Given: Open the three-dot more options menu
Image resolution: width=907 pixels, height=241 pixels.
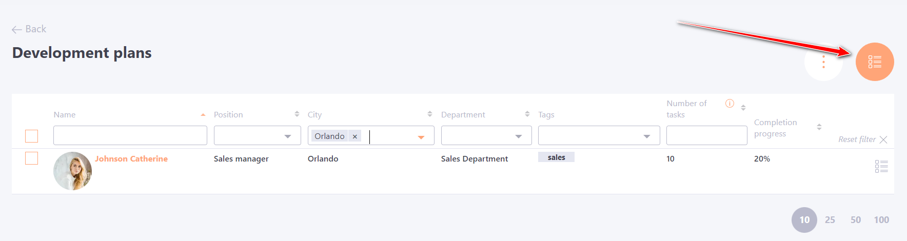Looking at the screenshot, I should [823, 62].
